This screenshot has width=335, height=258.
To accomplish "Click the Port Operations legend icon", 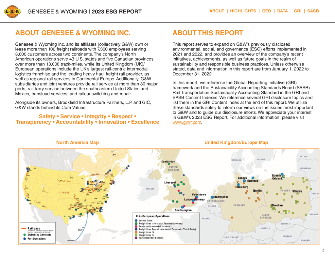I will click(x=24, y=239).
